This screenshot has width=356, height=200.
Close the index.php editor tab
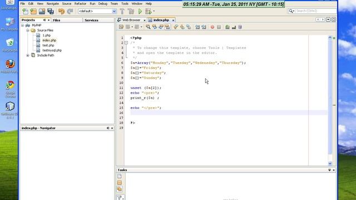173,20
